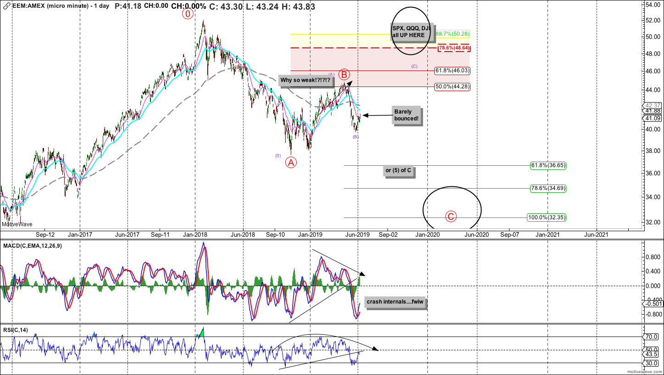Click the 78.6%(34.69) Fibonacci label
This screenshot has width=664, height=375.
click(x=548, y=188)
